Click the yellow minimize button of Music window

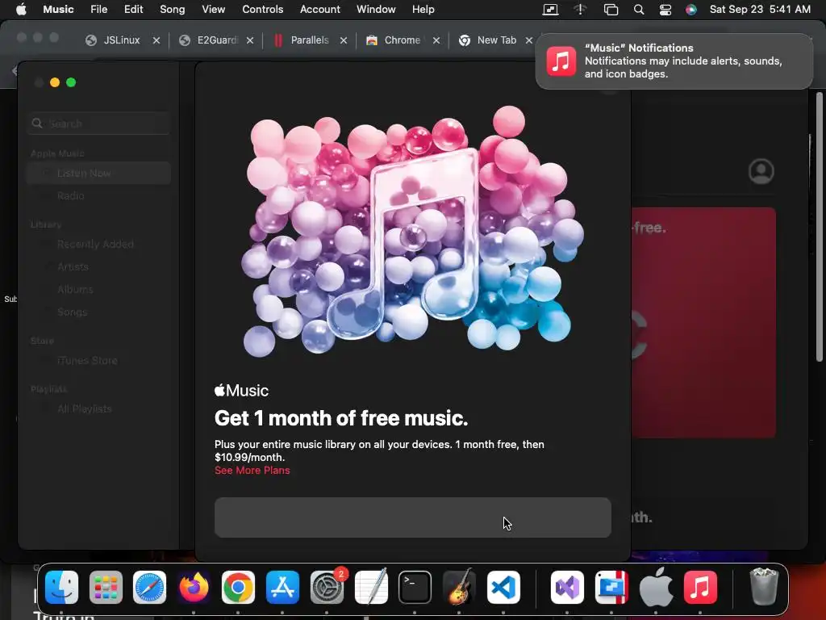(x=55, y=82)
